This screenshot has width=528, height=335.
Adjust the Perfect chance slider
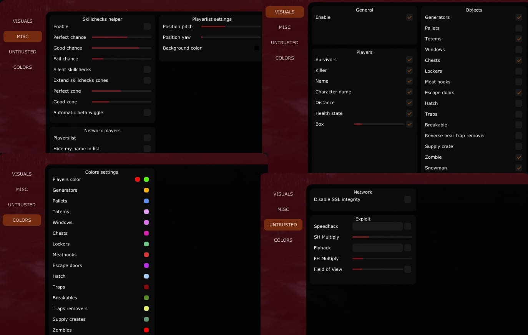pos(121,37)
